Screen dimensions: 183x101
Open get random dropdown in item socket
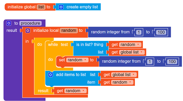tap(130, 82)
